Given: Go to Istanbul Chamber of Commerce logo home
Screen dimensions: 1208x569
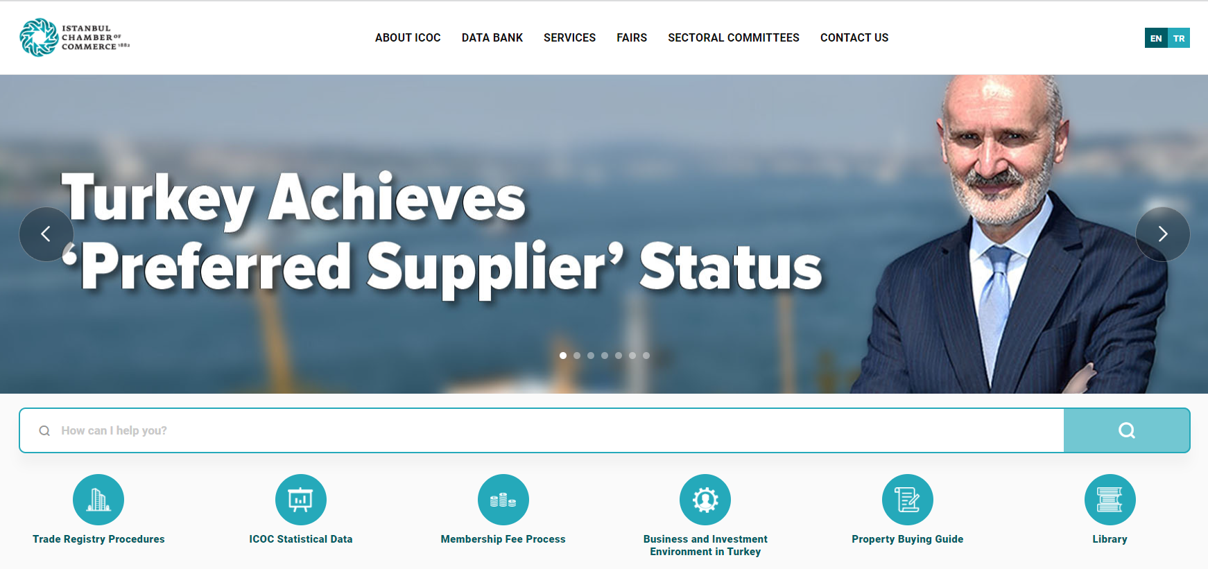Looking at the screenshot, I should pyautogui.click(x=75, y=37).
